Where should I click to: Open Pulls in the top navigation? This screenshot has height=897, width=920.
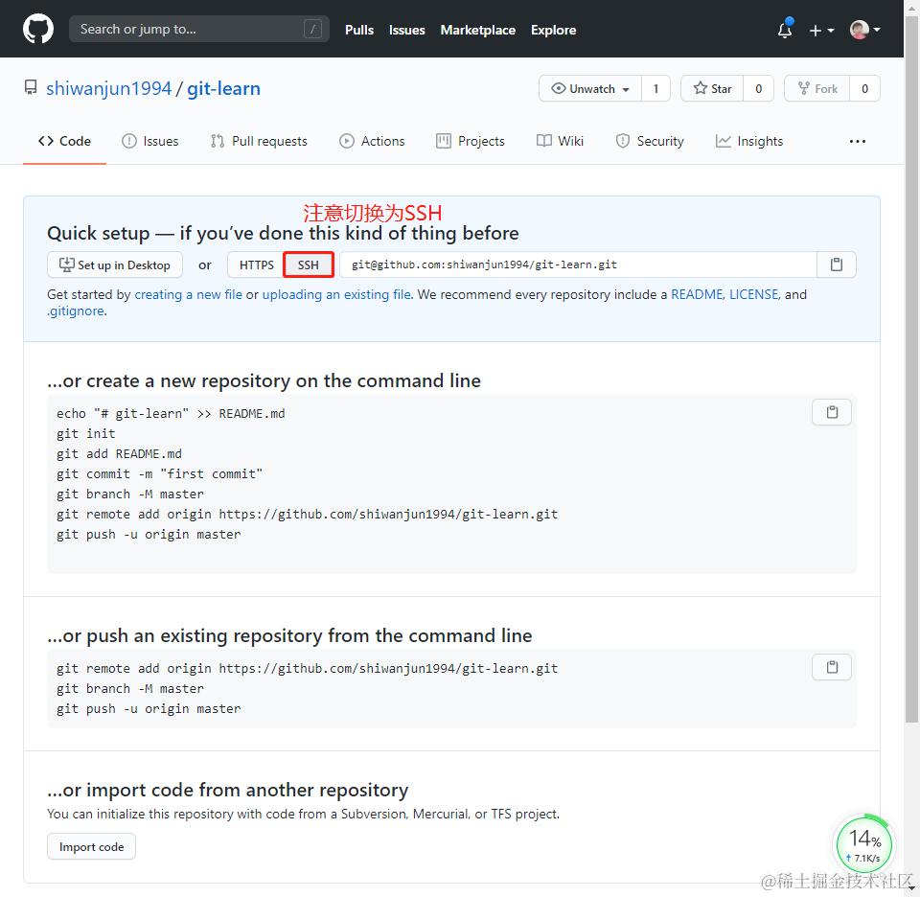(359, 30)
